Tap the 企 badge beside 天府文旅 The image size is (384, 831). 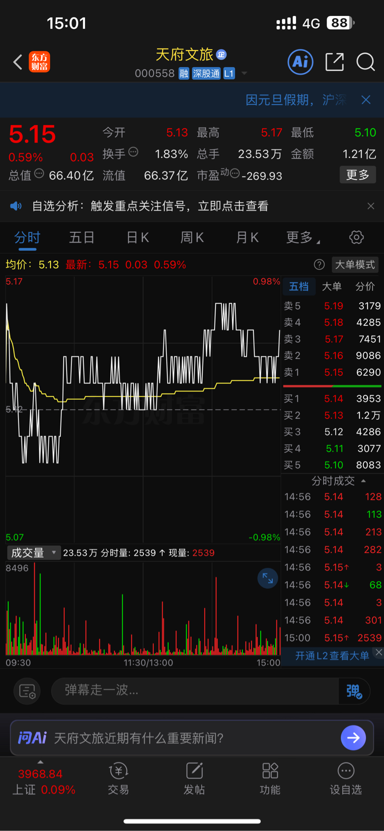click(221, 54)
